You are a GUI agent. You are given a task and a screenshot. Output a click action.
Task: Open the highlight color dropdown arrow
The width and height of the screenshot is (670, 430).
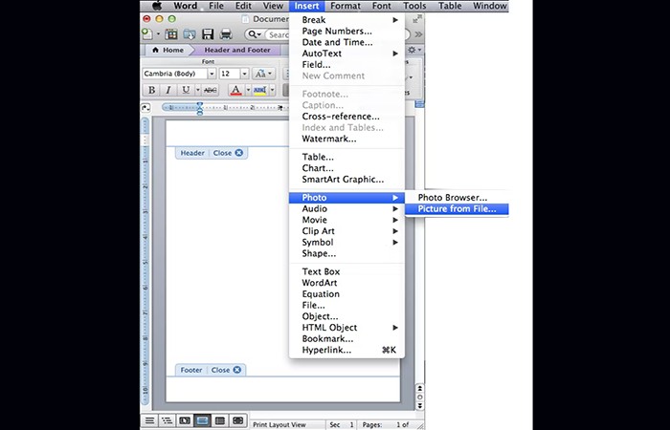(x=272, y=90)
